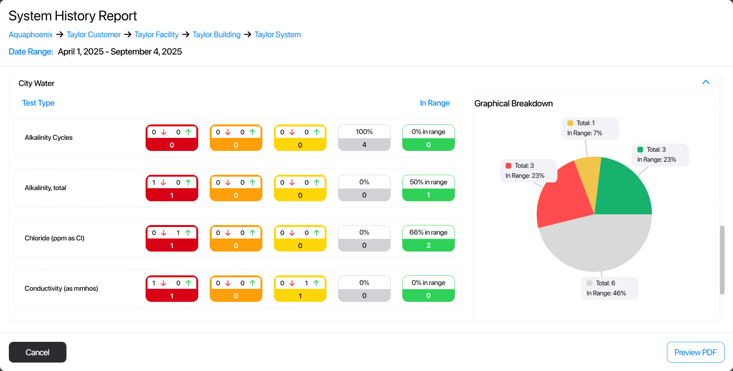Viewport: 733px width, 371px height.
Task: Click red down arrow in Alkalinity Cycles row
Action: [x=164, y=132]
